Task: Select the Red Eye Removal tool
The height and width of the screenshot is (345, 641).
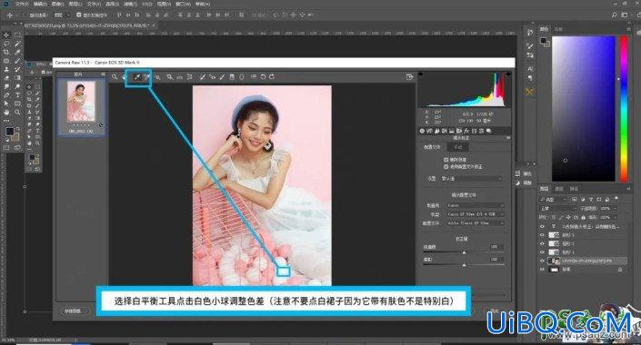Action: 212,77
